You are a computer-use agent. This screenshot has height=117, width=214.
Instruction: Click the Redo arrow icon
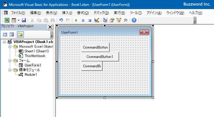(68, 20)
